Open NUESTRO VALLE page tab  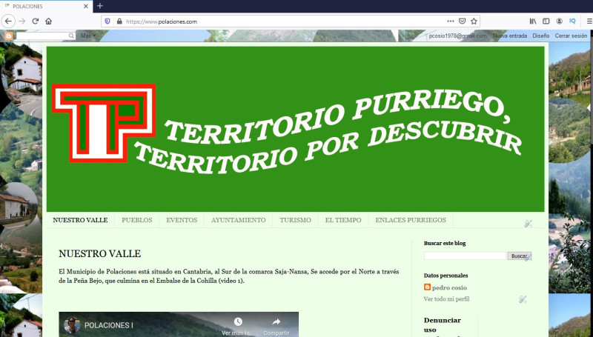tap(80, 220)
